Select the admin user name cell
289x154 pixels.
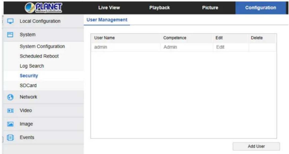pyautogui.click(x=126, y=47)
